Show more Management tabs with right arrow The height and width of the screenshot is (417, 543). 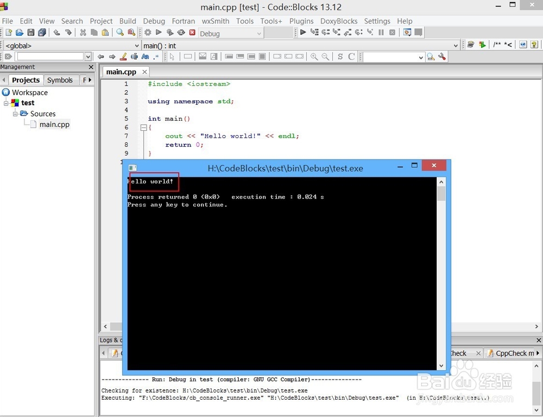click(x=90, y=80)
